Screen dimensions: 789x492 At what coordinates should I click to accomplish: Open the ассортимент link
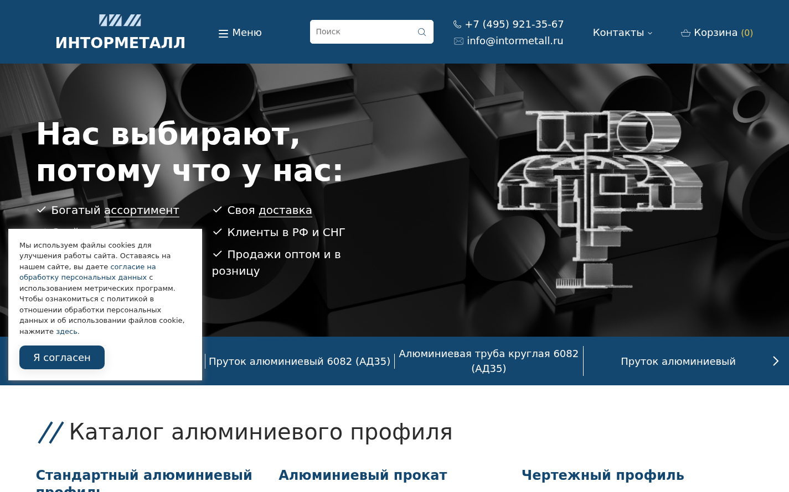[142, 210]
